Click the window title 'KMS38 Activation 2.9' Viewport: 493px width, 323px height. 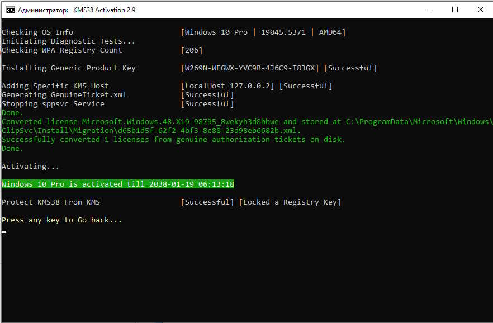point(104,10)
